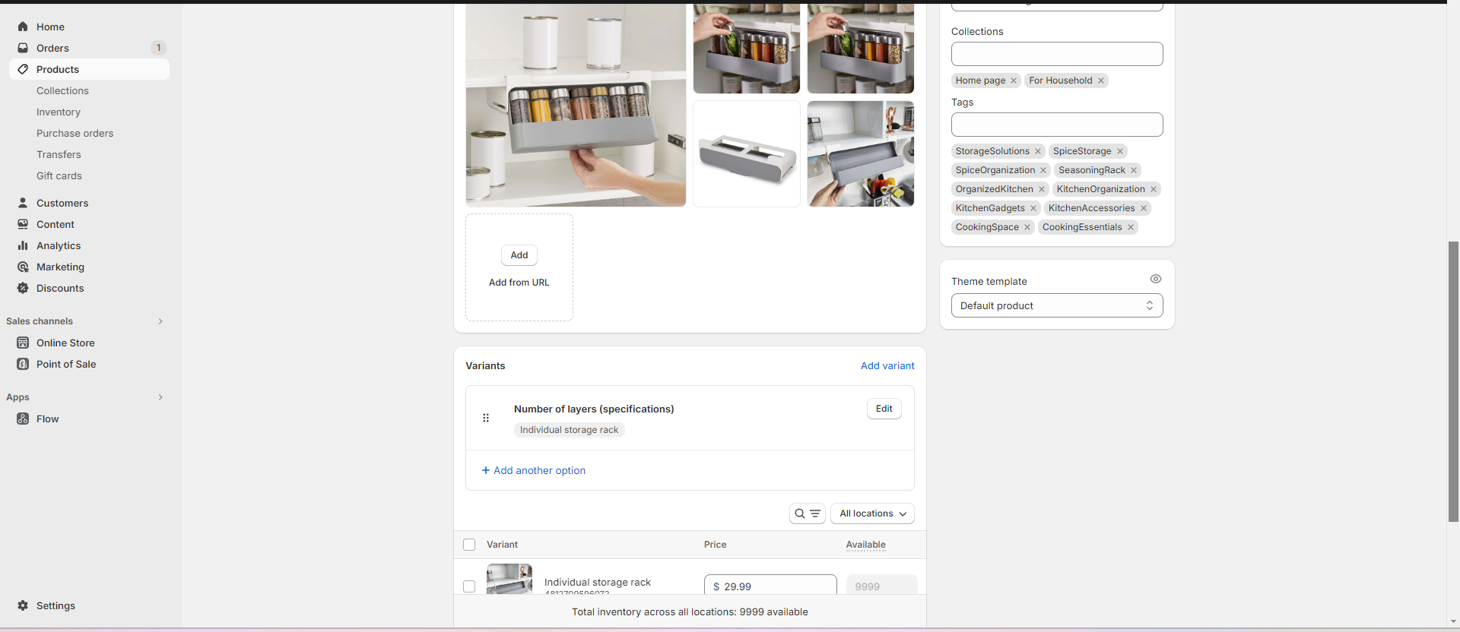Remove the KitchenOrganization tag

(x=1154, y=189)
